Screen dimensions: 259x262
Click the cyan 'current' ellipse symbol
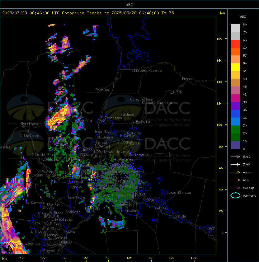(235, 195)
